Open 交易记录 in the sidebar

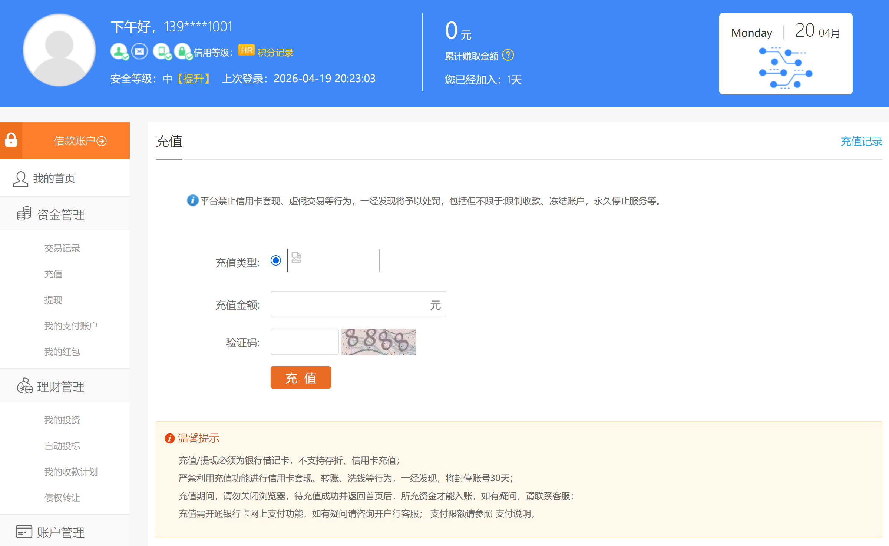(x=62, y=248)
